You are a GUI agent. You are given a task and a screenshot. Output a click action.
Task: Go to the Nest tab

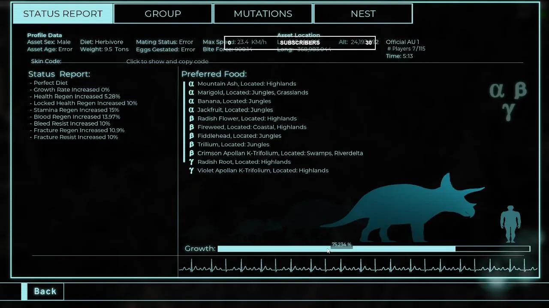coord(363,14)
